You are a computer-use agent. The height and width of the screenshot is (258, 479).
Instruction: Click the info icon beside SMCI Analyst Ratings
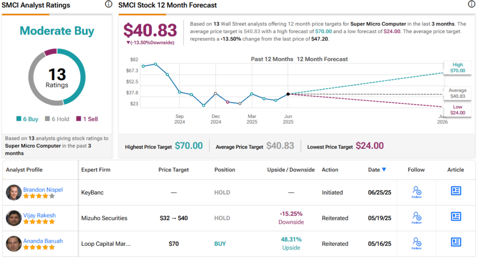click(x=109, y=4)
